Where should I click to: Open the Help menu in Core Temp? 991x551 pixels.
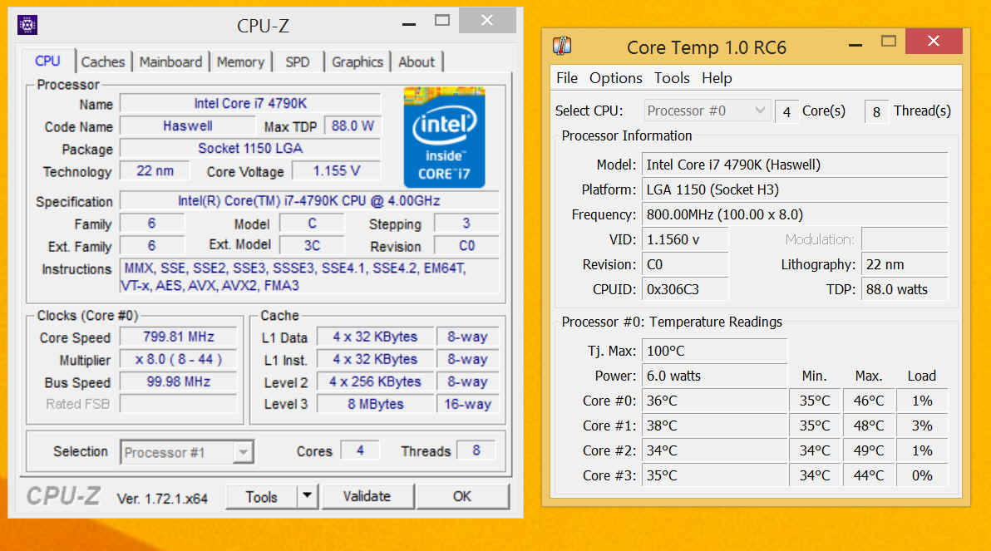click(x=717, y=78)
